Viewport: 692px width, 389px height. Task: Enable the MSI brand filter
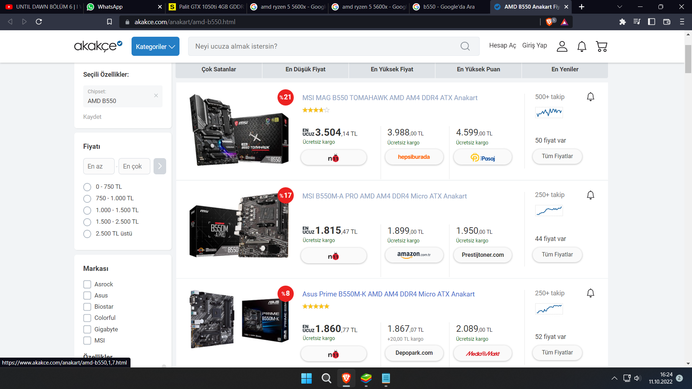pos(87,341)
